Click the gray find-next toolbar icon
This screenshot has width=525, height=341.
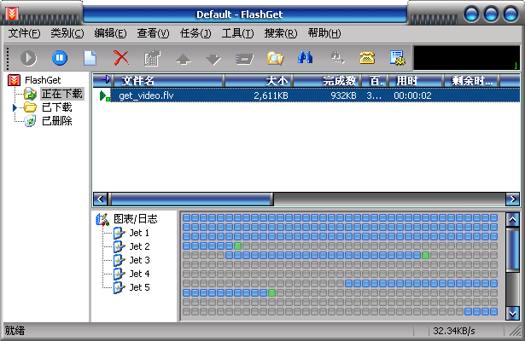337,58
